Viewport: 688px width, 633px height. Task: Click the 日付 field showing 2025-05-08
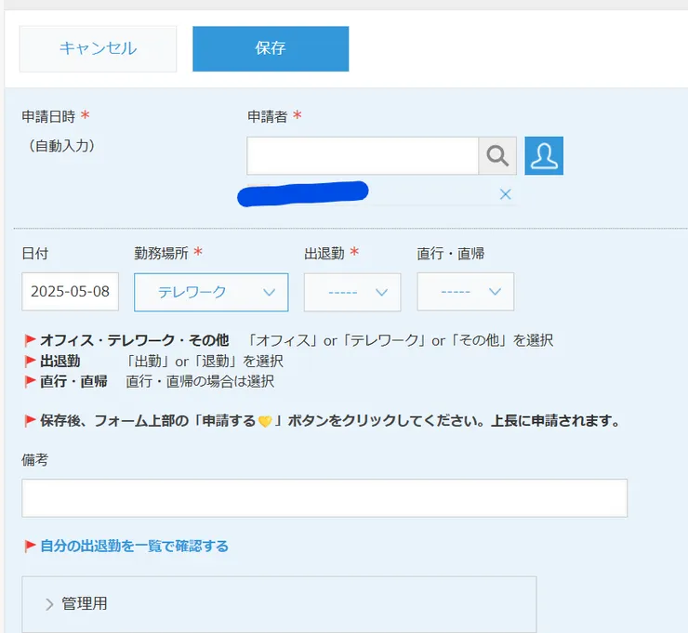[x=70, y=292]
